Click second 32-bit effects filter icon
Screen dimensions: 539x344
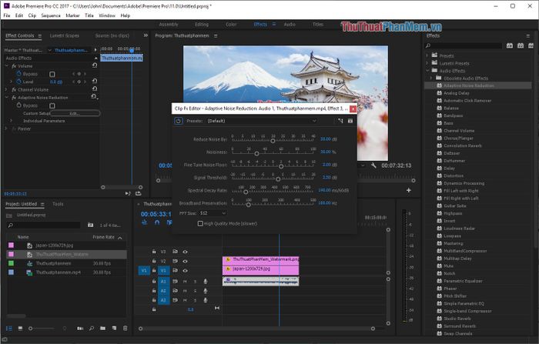click(521, 45)
